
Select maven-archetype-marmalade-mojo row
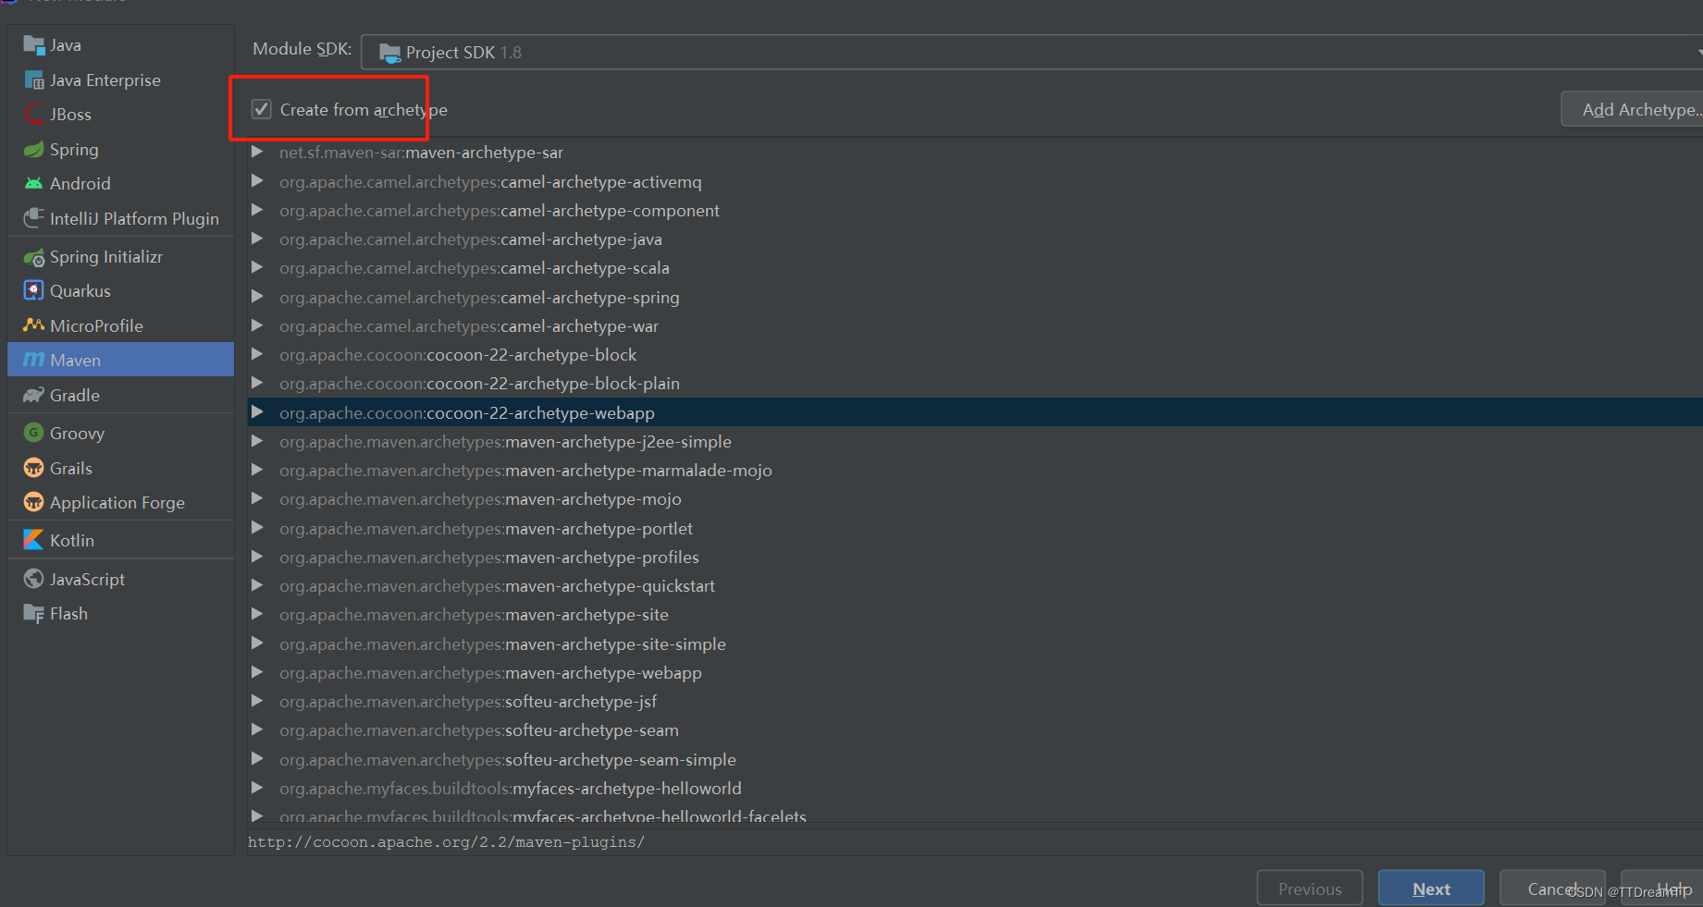click(975, 470)
